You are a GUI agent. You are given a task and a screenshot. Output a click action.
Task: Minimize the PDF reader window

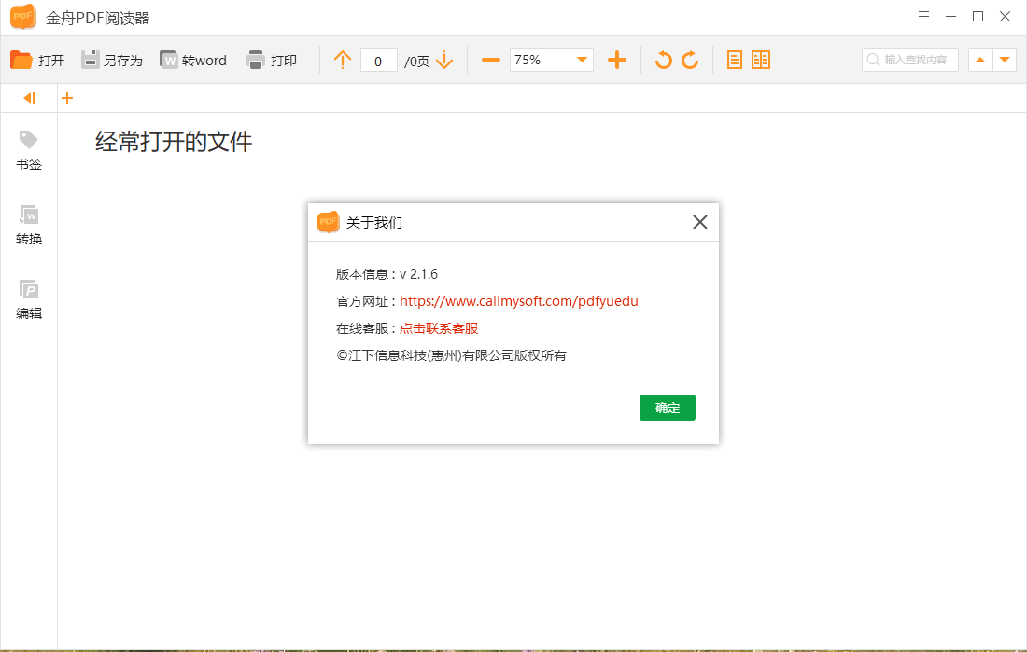tap(951, 17)
